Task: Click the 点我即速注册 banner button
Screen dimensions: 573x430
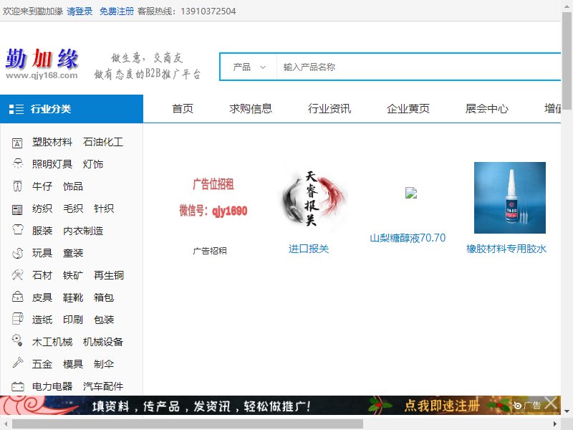Action: (x=441, y=406)
